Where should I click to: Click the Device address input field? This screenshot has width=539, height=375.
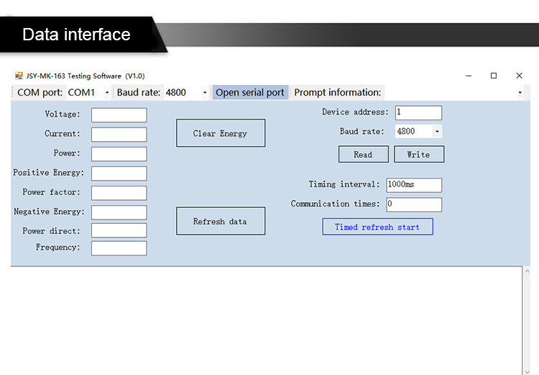pos(418,112)
